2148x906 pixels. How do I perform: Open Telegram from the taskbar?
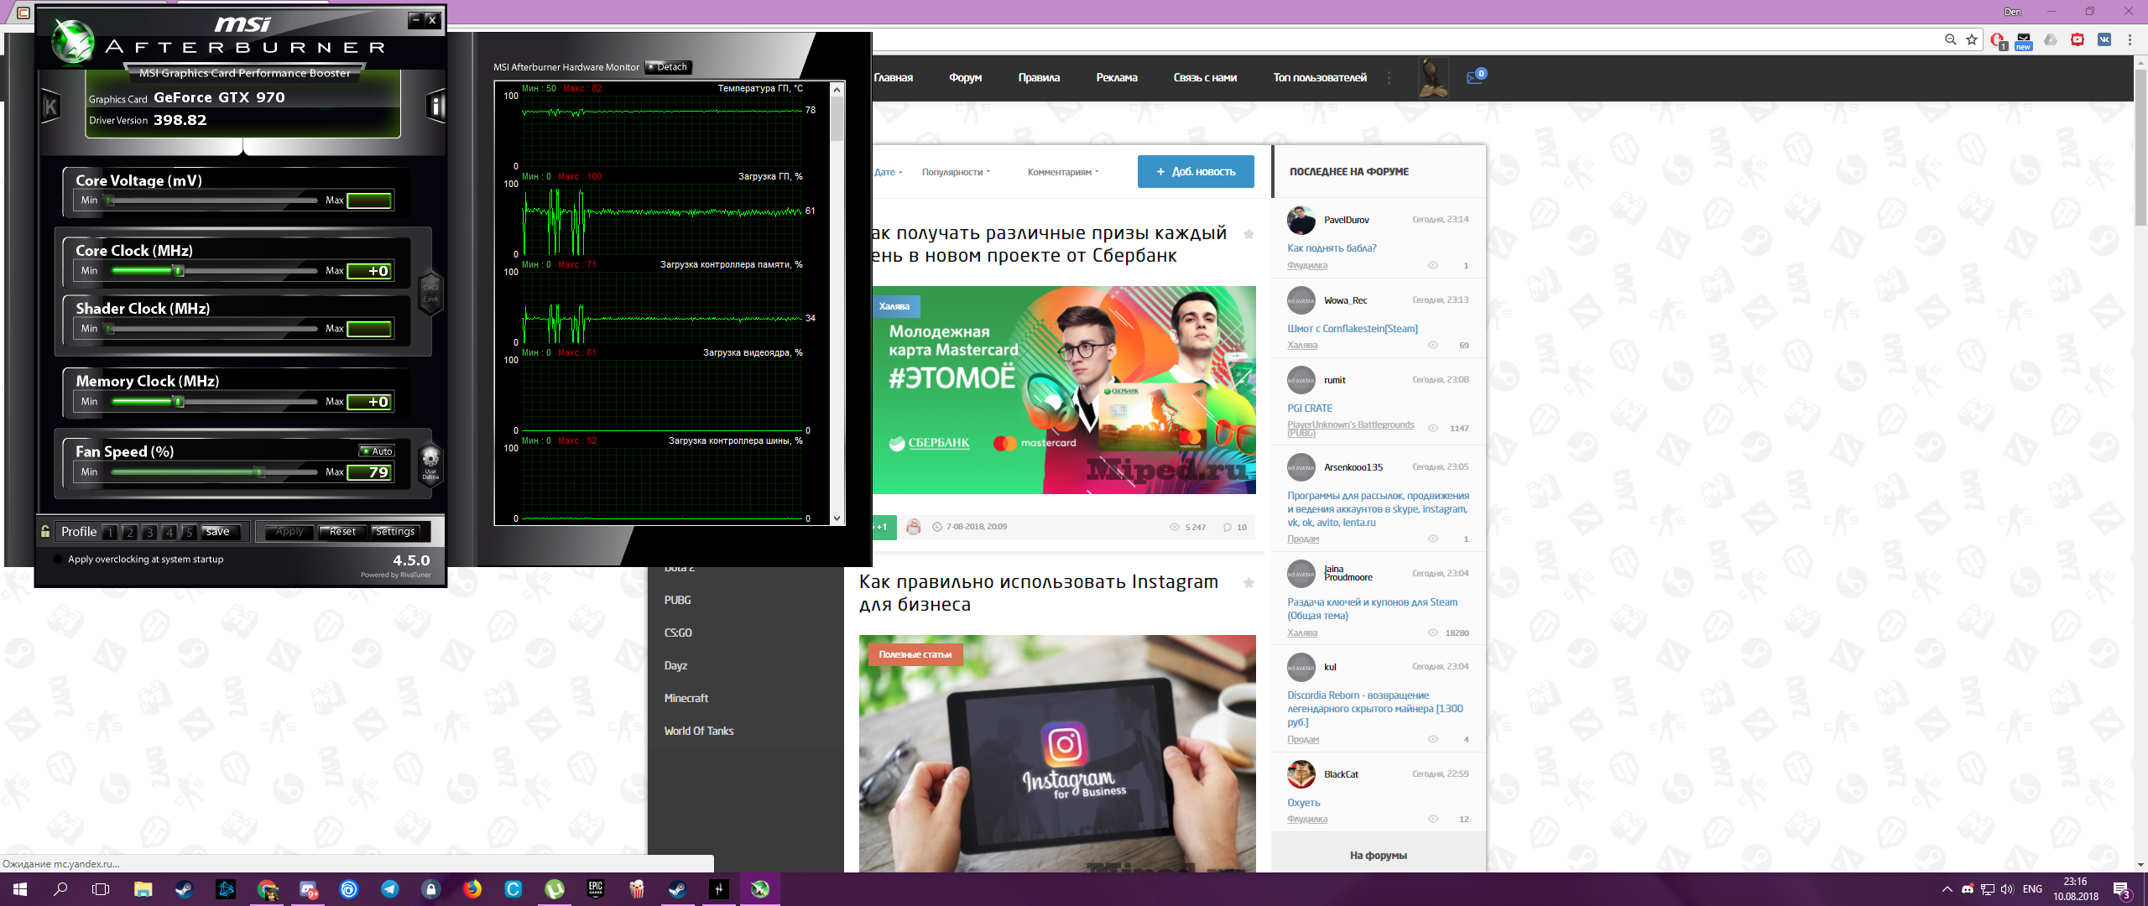point(389,889)
